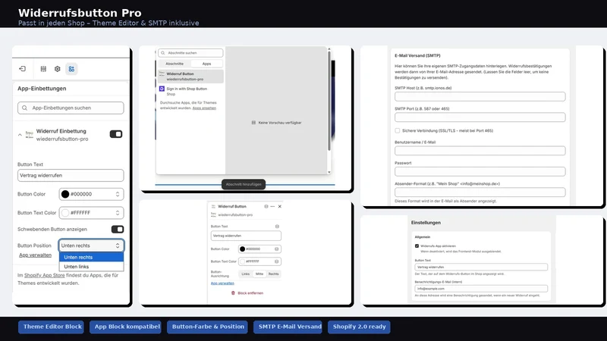This screenshot has width=607, height=341.
Task: Click dynamic source icon beside Widerruf Button title
Action: (x=266, y=206)
